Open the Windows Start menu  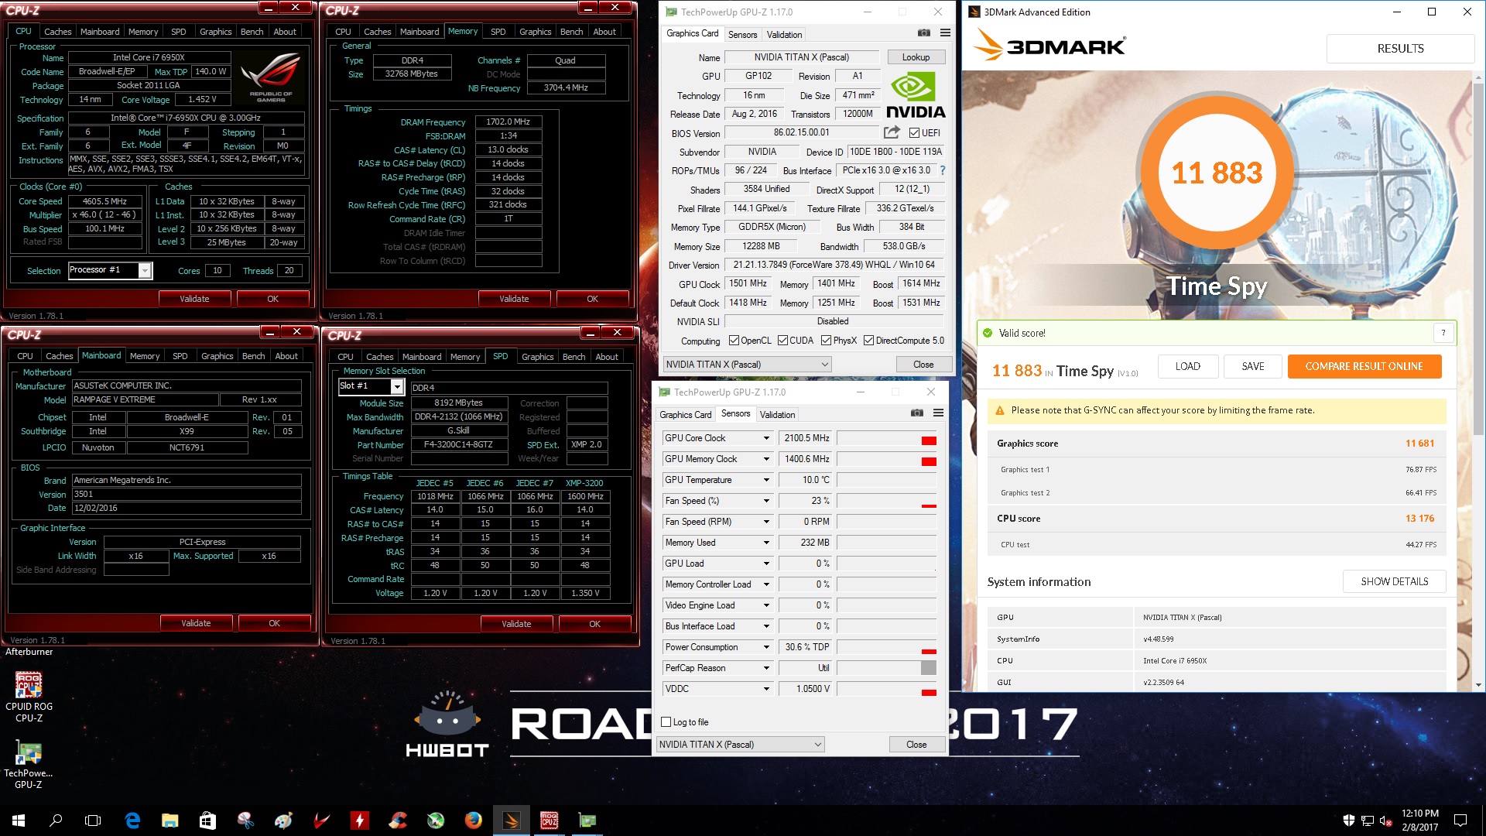19,821
